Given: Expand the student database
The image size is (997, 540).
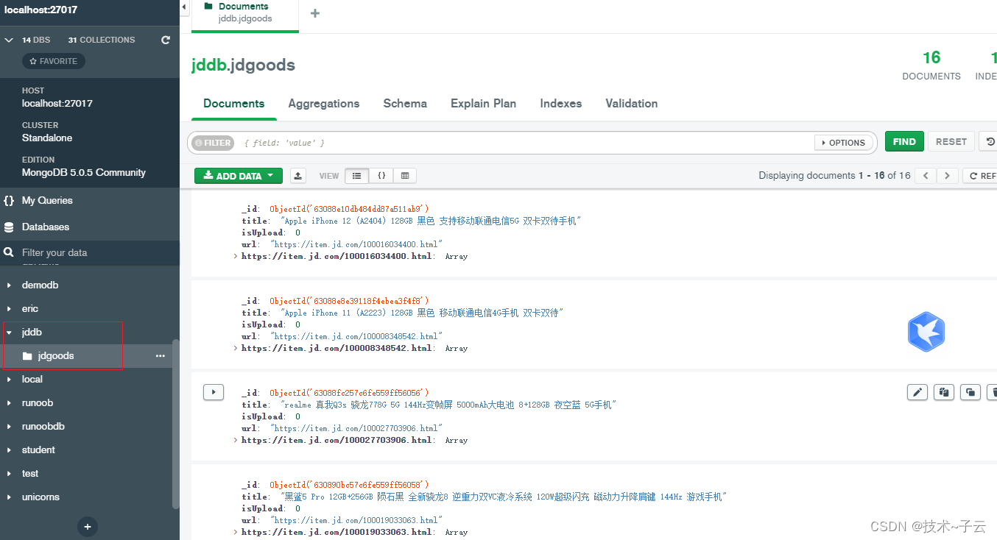Looking at the screenshot, I should coord(9,450).
